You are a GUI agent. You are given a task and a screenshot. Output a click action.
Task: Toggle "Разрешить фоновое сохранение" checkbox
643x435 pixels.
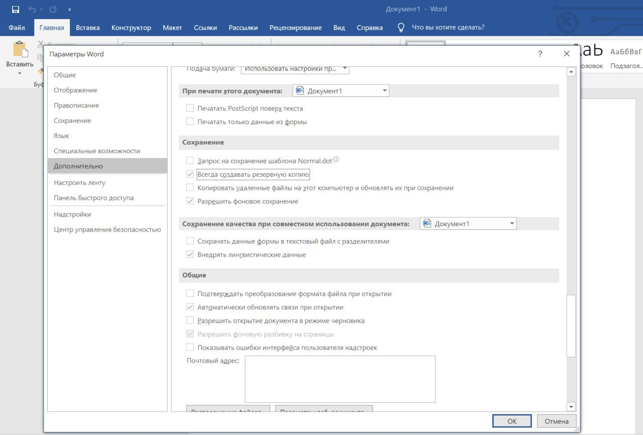pos(190,201)
